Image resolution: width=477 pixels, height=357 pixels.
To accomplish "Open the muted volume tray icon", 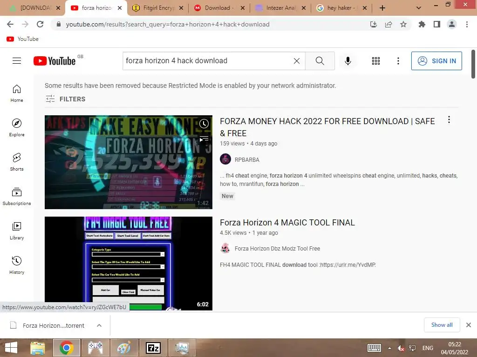I will point(401,348).
